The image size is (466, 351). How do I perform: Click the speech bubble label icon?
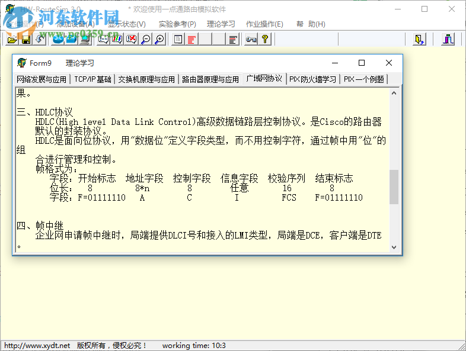pyautogui.click(x=104, y=40)
